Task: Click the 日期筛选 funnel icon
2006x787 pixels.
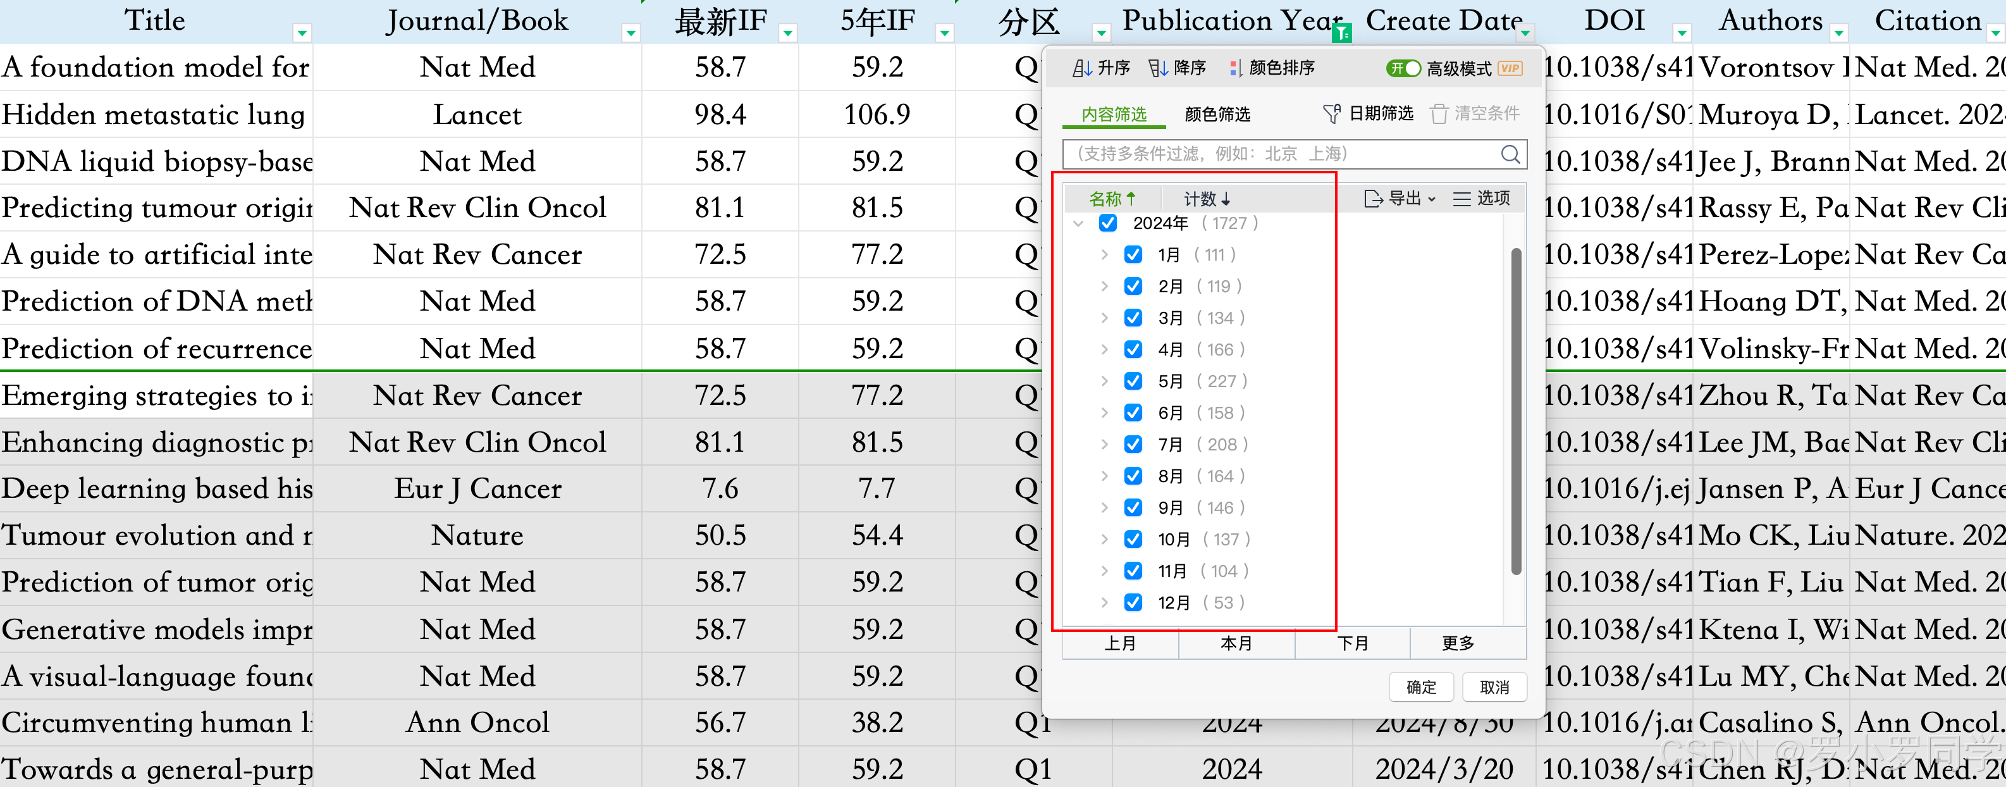Action: 1331,115
